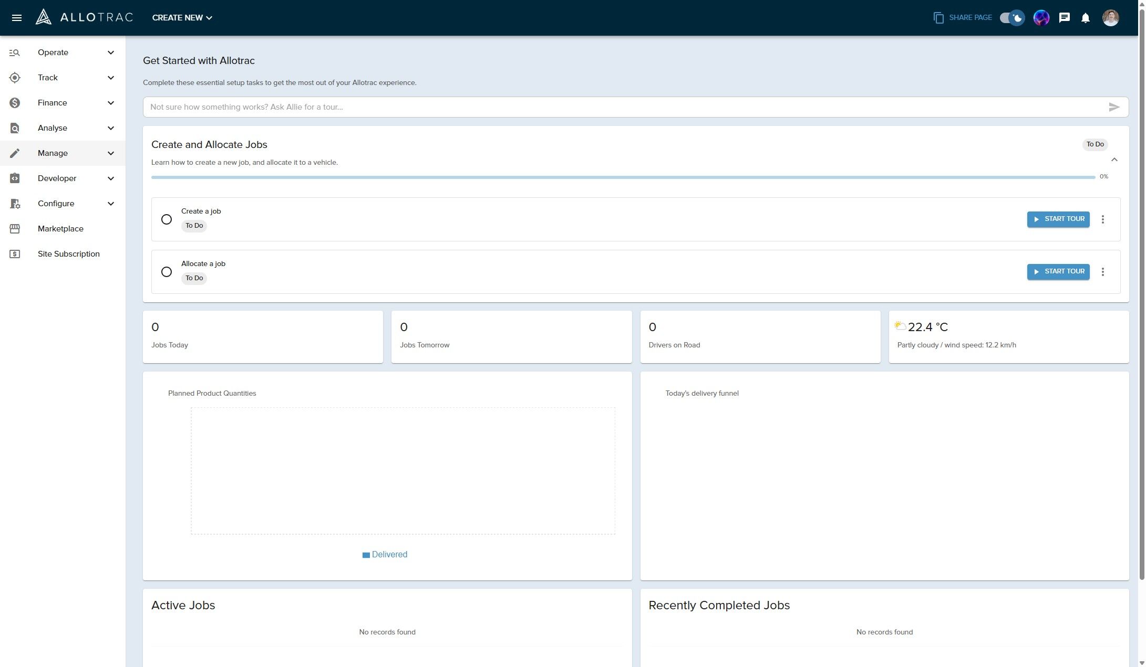Mark Allocate a job as complete
This screenshot has width=1146, height=667.
click(x=167, y=272)
